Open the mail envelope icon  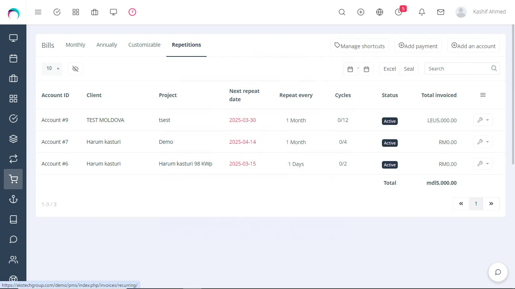point(441,12)
